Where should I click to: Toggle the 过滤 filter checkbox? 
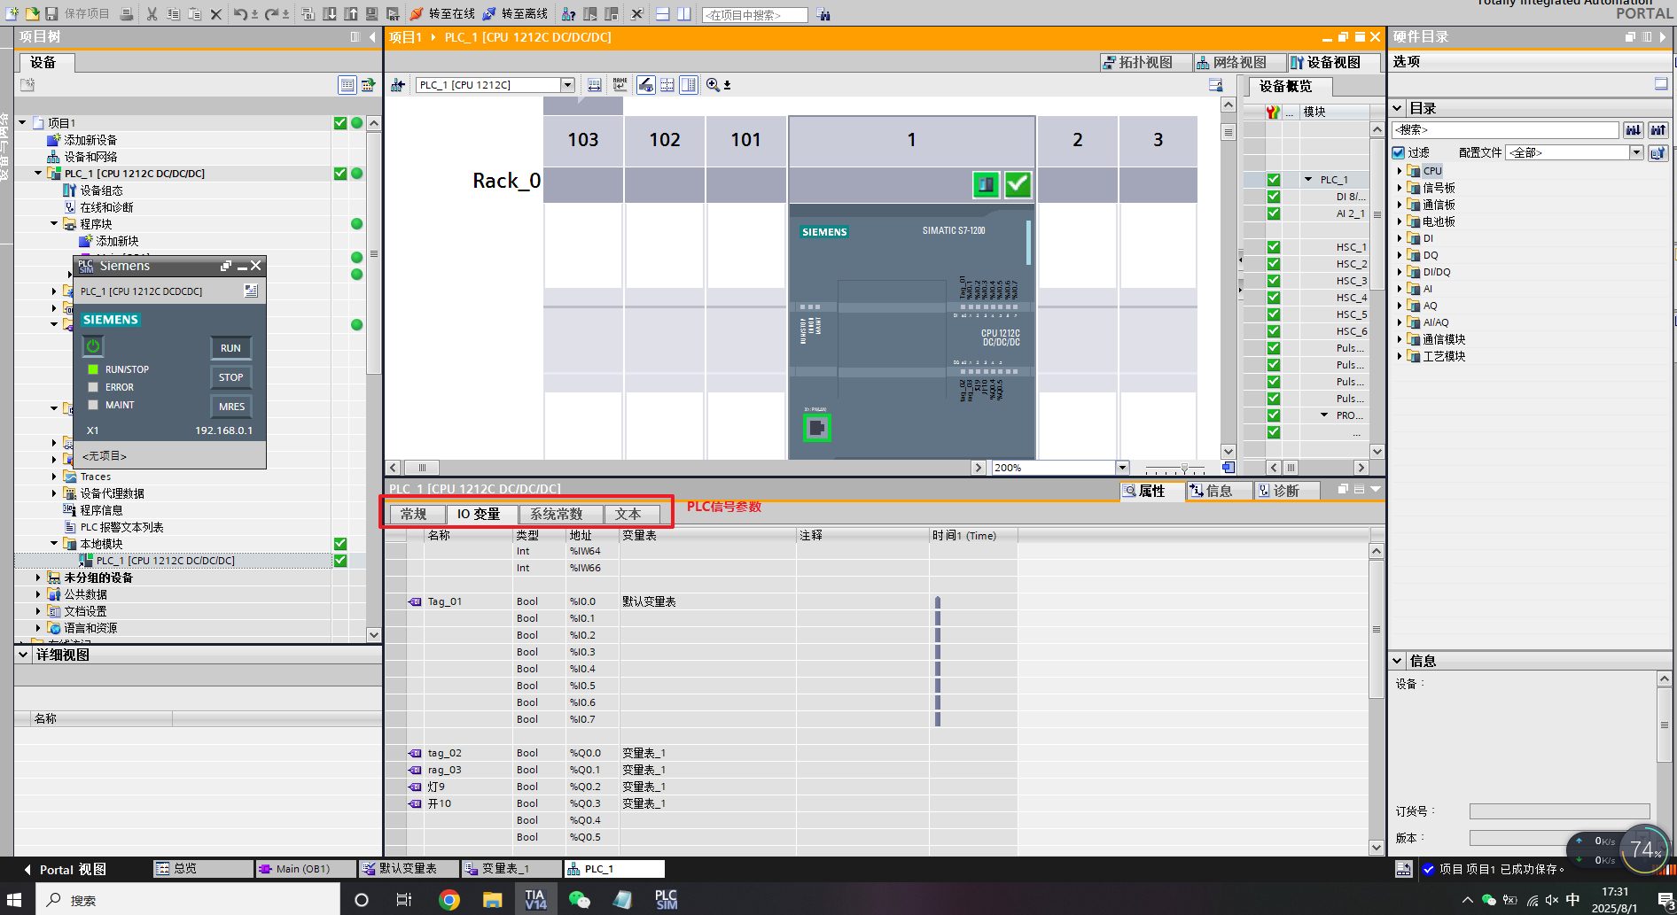1399,152
